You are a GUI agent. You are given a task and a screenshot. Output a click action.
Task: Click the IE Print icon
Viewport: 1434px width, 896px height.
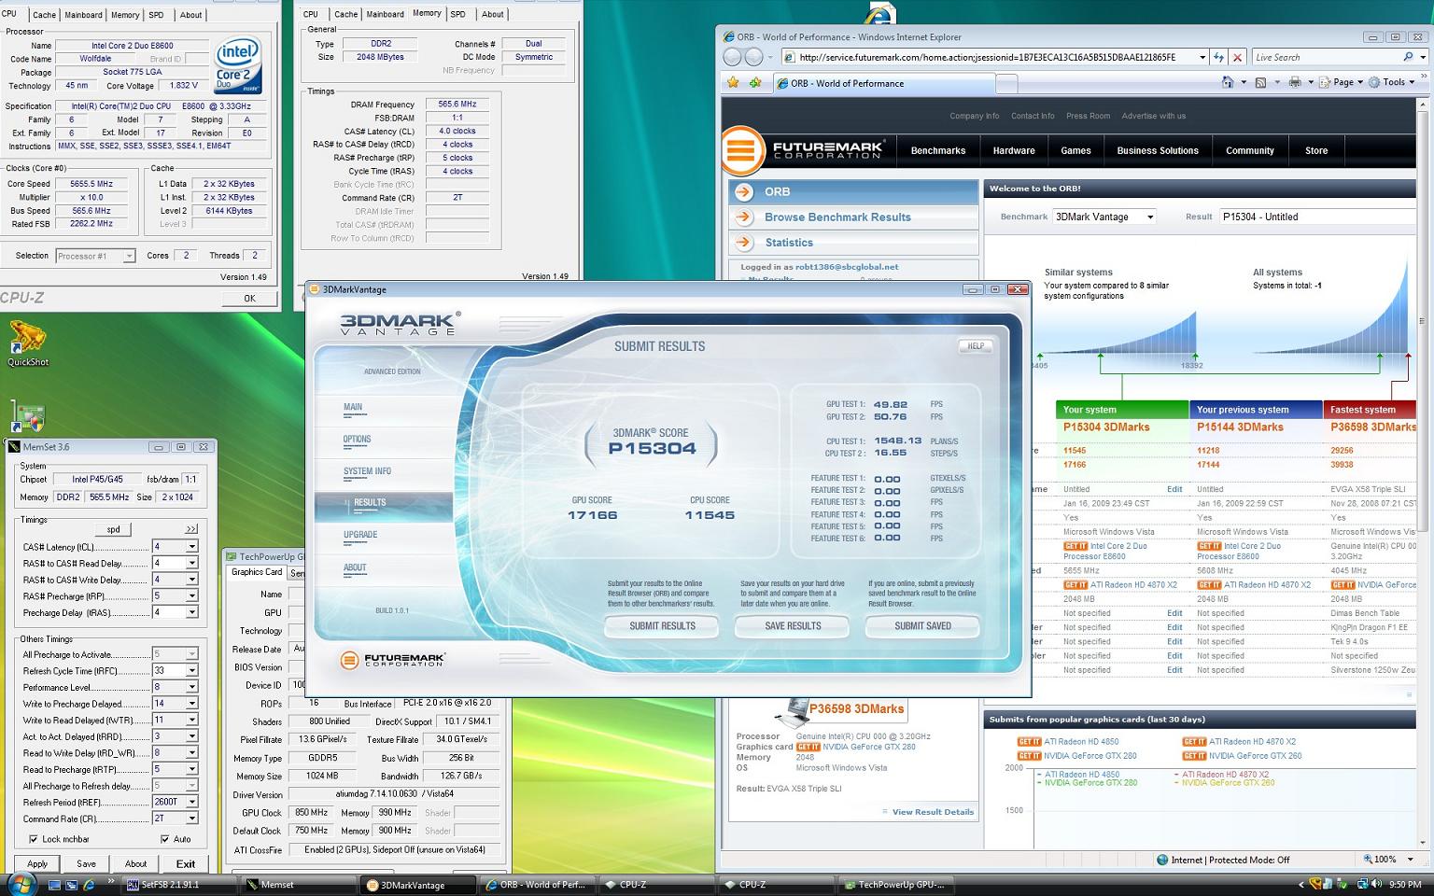(x=1294, y=82)
